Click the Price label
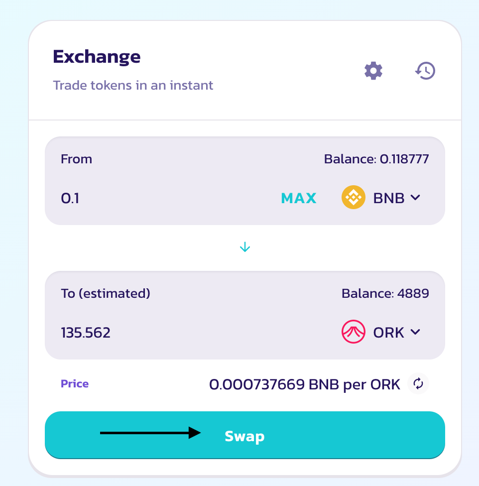The height and width of the screenshot is (486, 479). click(x=75, y=384)
